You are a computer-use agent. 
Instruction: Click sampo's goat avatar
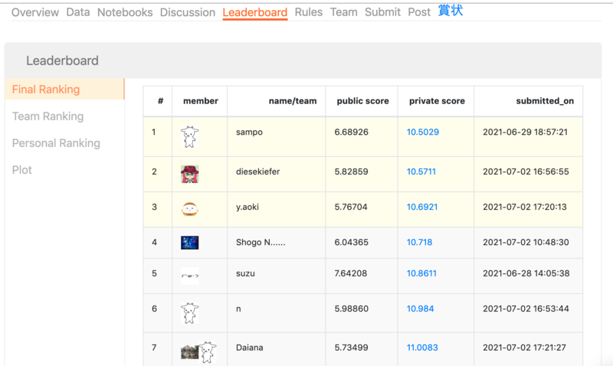click(189, 137)
